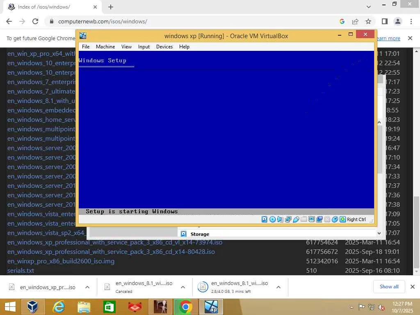Launch Internet Explorer from the taskbar
420x315 pixels.
click(59, 307)
